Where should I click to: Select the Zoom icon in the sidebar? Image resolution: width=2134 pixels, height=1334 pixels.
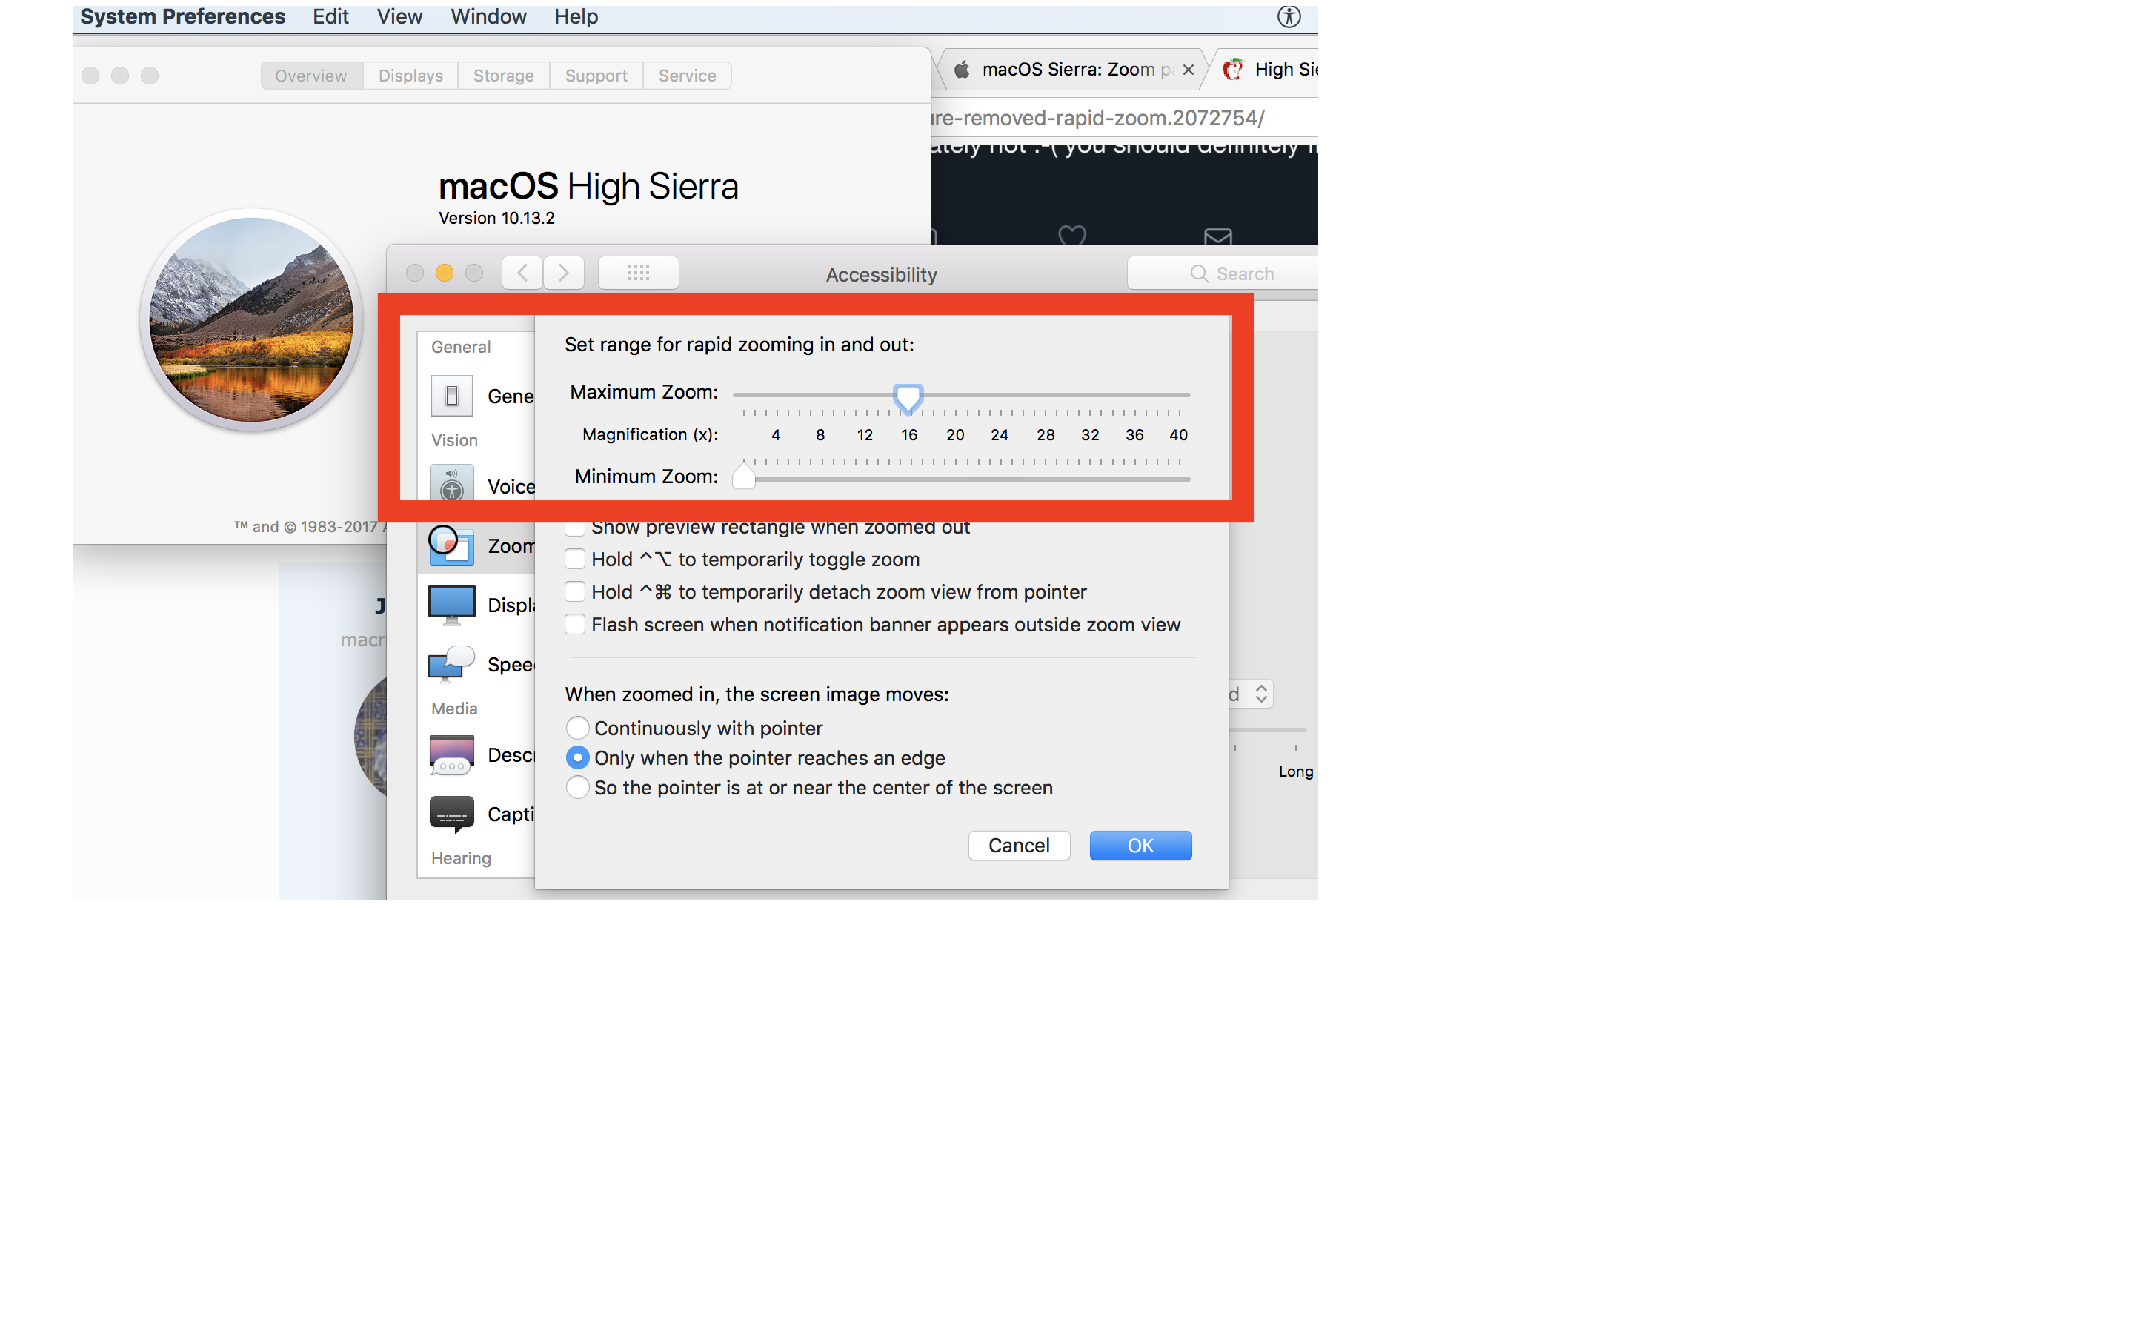point(451,545)
